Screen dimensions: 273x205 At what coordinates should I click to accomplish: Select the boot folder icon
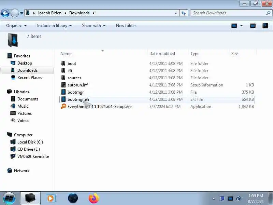(63, 63)
